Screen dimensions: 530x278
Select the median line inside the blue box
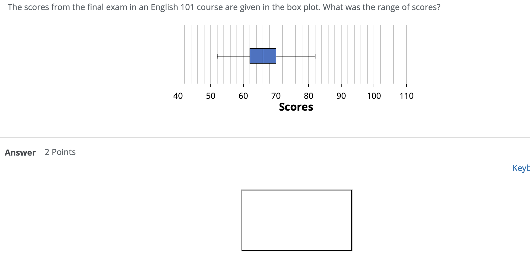pos(263,56)
